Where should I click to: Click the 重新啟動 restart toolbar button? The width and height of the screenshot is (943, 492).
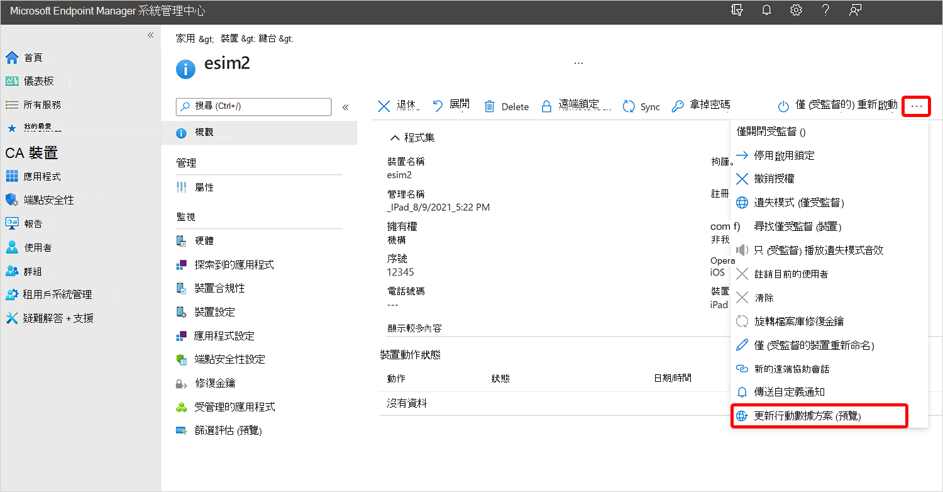[x=837, y=106]
